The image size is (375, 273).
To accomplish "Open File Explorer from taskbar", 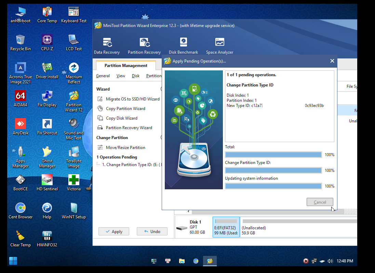I will pos(182,261).
